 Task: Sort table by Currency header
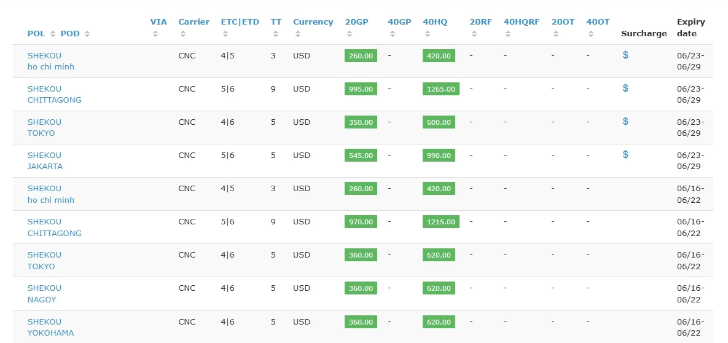point(313,22)
